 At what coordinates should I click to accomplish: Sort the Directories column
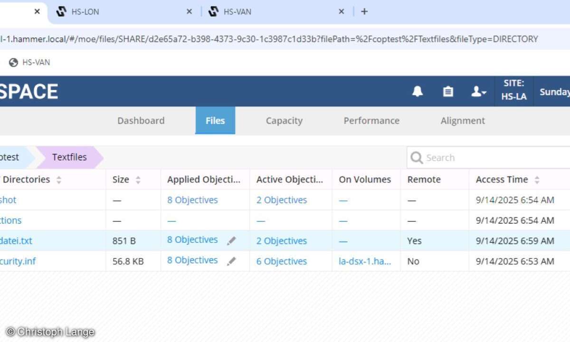click(59, 180)
